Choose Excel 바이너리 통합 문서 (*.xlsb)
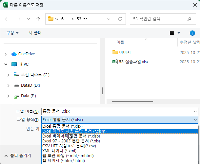Viewport: 200px width, 164px height. click(x=120, y=136)
